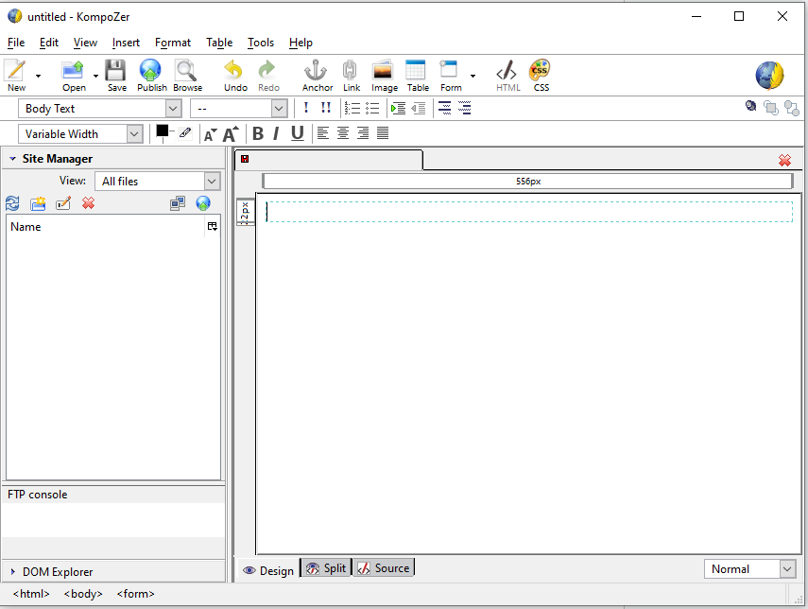Increase font size with larger A icon
The width and height of the screenshot is (808, 609).
point(231,134)
